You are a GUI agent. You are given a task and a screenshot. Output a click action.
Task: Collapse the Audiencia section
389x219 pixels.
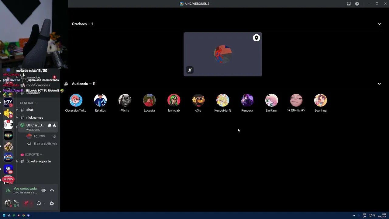coord(379,84)
